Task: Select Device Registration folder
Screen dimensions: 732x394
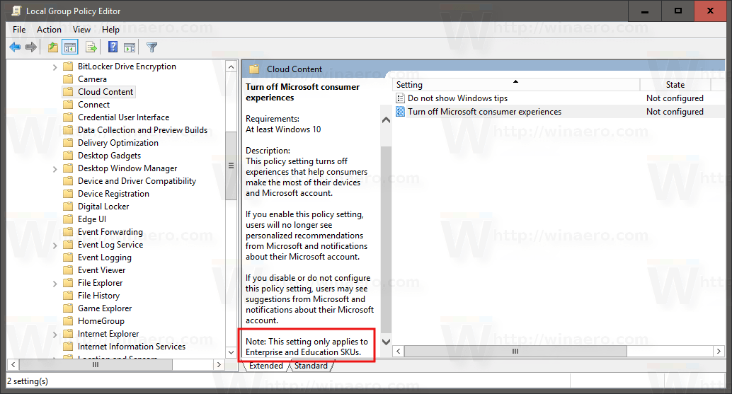Action: click(113, 194)
